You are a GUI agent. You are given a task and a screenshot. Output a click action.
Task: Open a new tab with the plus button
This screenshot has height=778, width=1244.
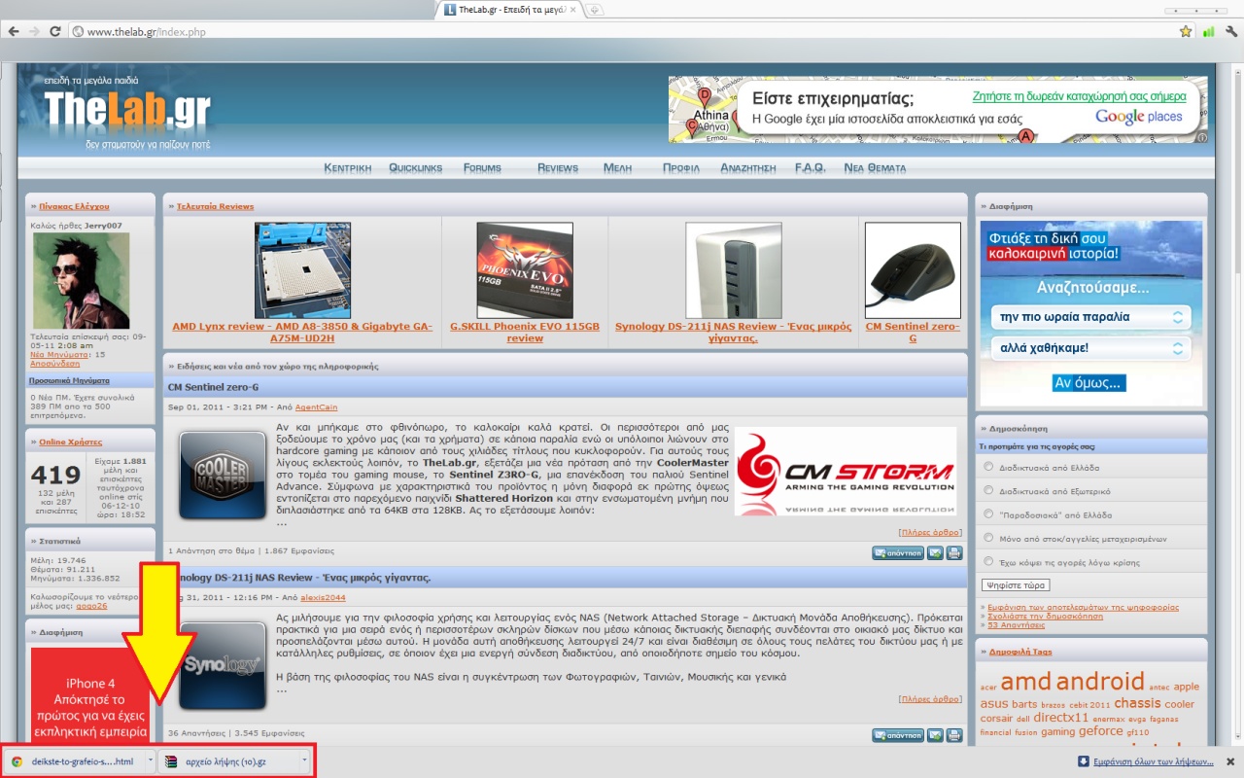tap(595, 10)
